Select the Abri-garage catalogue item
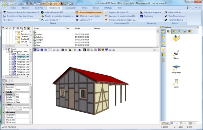 (x=176, y=70)
